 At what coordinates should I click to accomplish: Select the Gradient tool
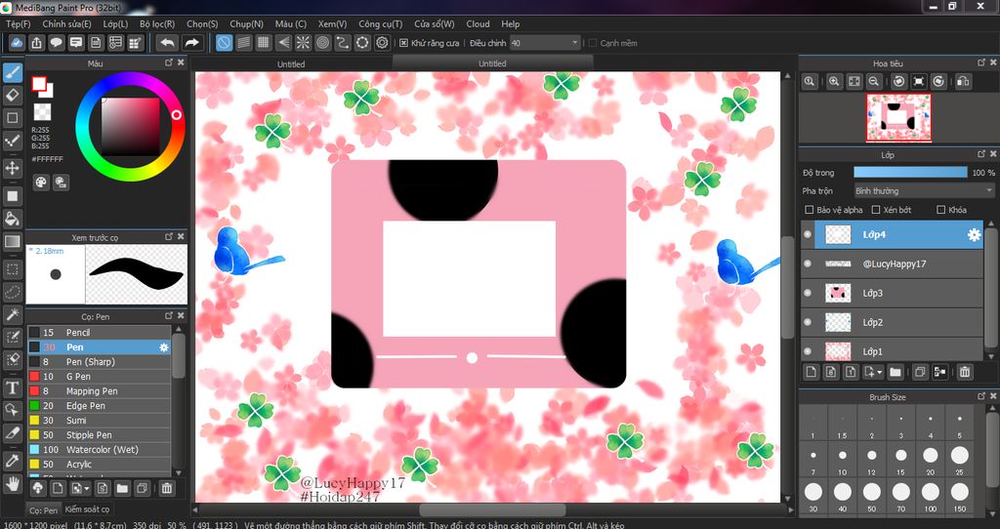coord(12,241)
